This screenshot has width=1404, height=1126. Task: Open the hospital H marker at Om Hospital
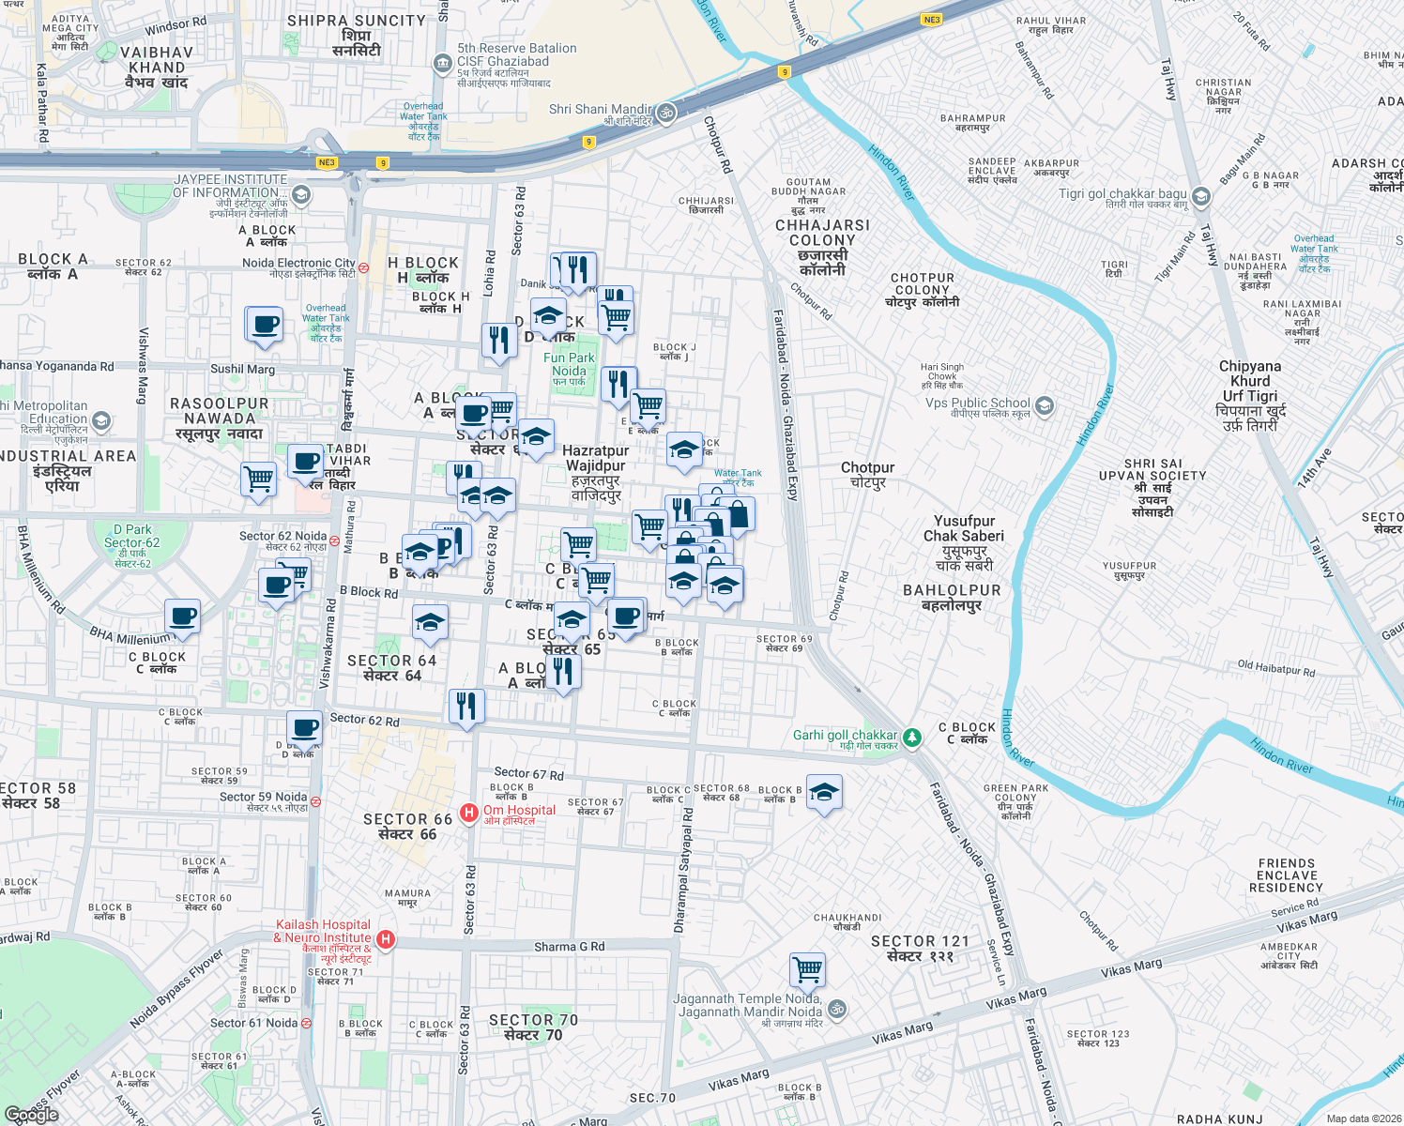pyautogui.click(x=469, y=813)
